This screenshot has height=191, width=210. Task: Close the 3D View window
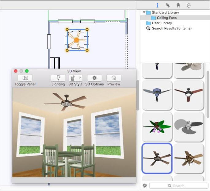16,71
